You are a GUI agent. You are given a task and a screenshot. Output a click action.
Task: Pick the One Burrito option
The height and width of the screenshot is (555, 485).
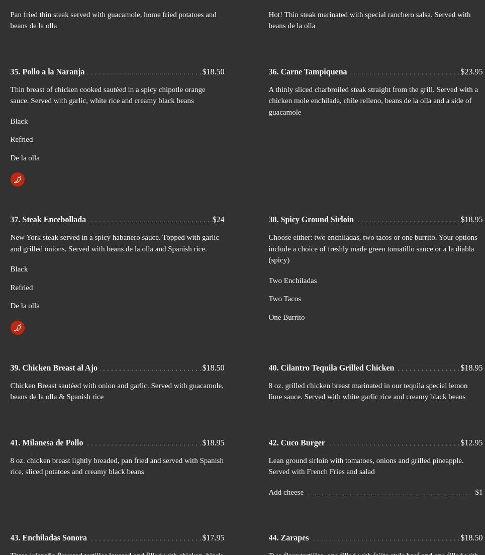click(286, 317)
